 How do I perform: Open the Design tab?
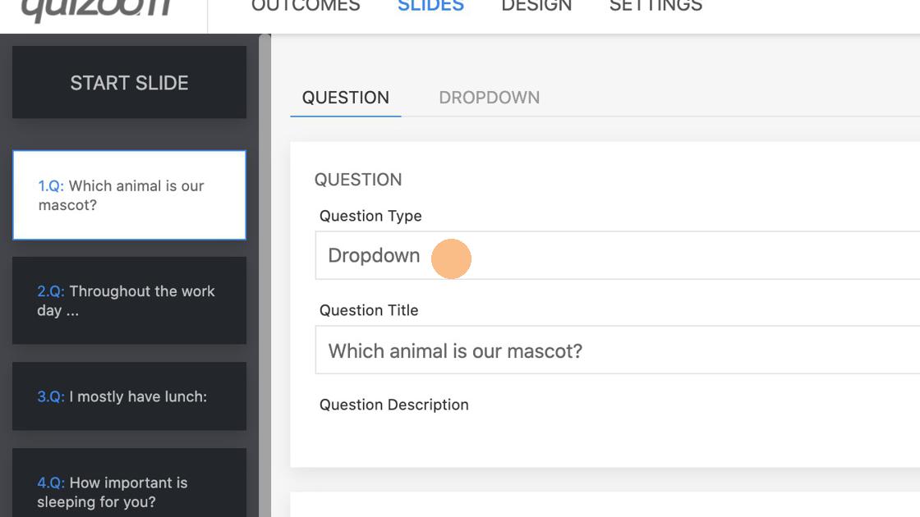(x=536, y=6)
